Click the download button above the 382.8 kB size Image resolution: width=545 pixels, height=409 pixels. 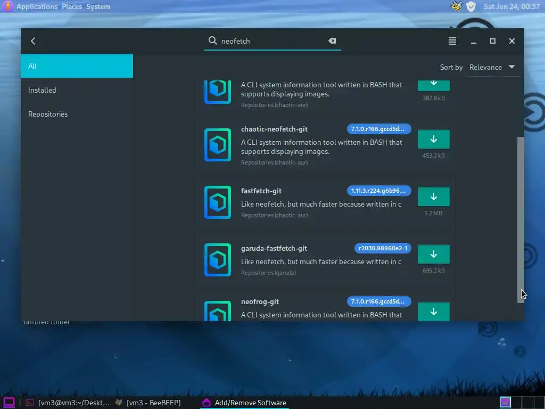coord(433,85)
